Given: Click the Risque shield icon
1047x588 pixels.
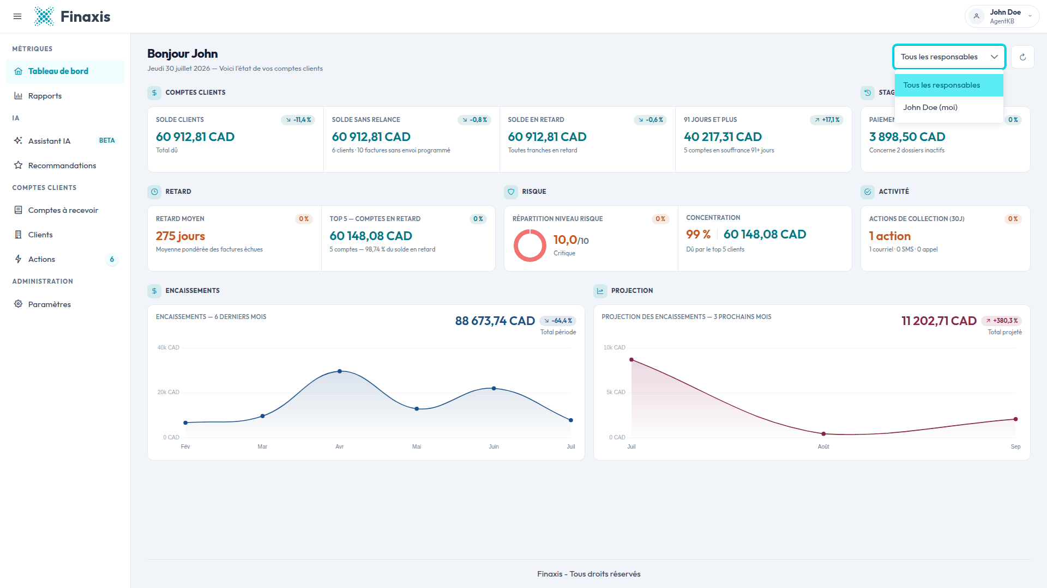Looking at the screenshot, I should [x=511, y=192].
